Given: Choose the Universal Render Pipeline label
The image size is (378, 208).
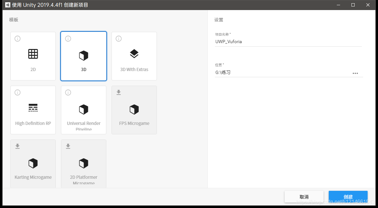Looking at the screenshot, I should 84,126.
